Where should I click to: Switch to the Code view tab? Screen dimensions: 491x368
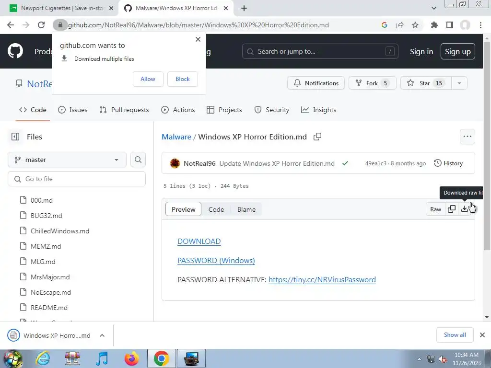pyautogui.click(x=216, y=209)
